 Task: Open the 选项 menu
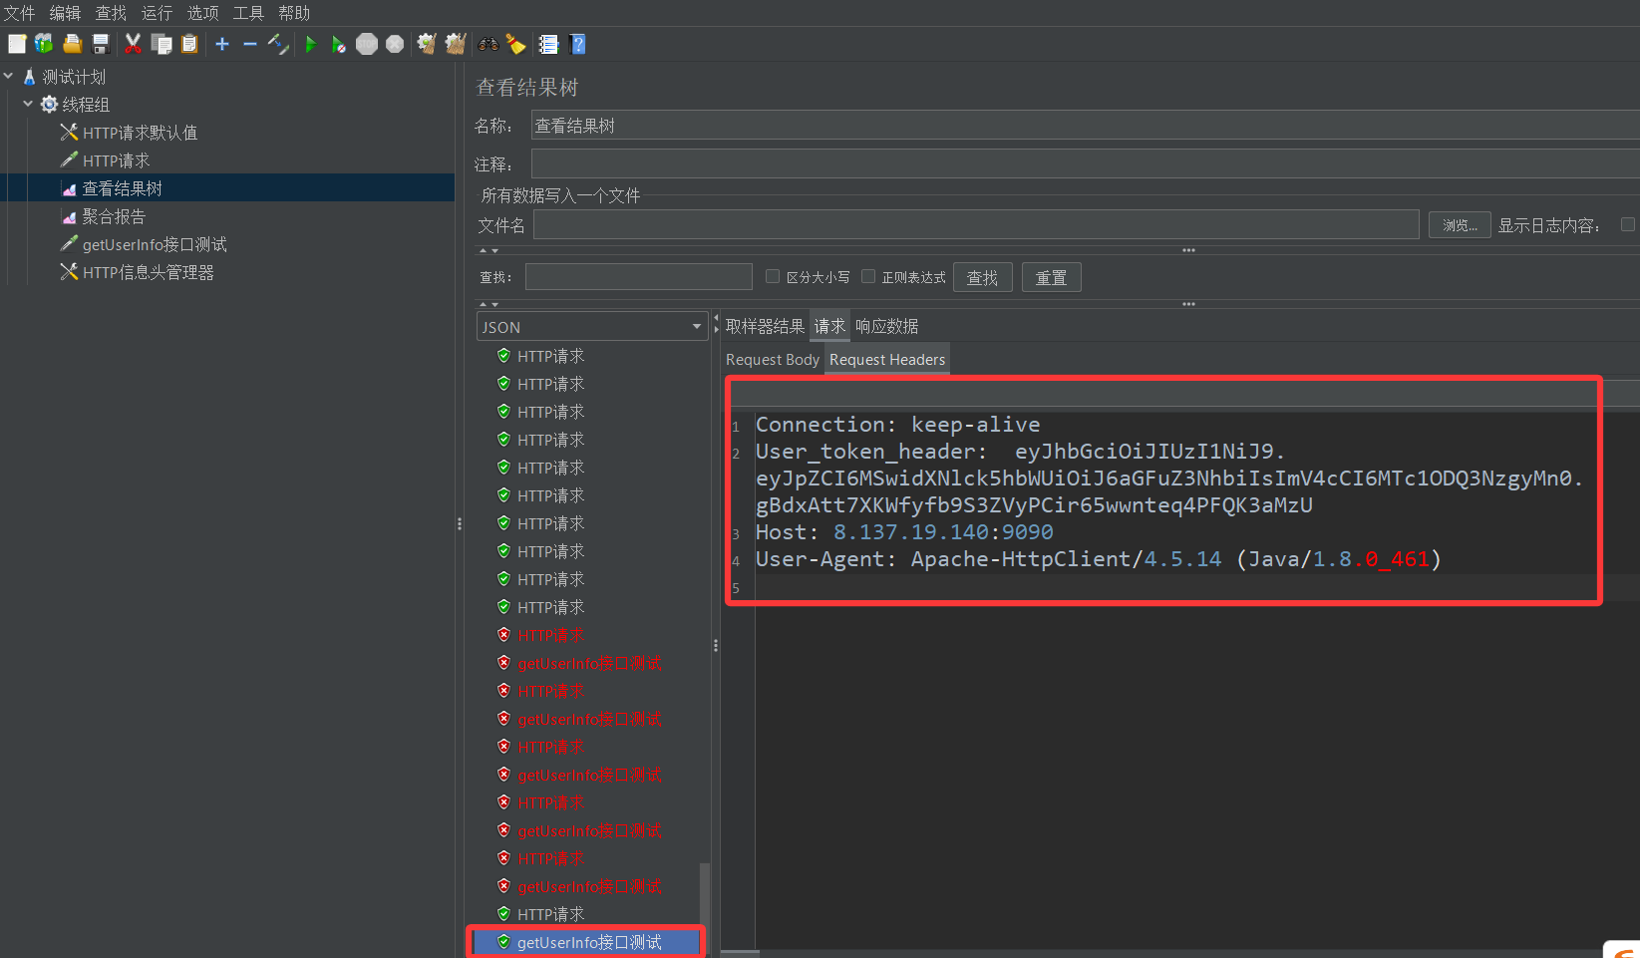tap(202, 13)
